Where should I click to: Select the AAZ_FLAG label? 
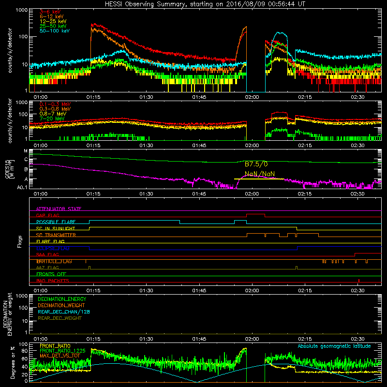(47, 268)
